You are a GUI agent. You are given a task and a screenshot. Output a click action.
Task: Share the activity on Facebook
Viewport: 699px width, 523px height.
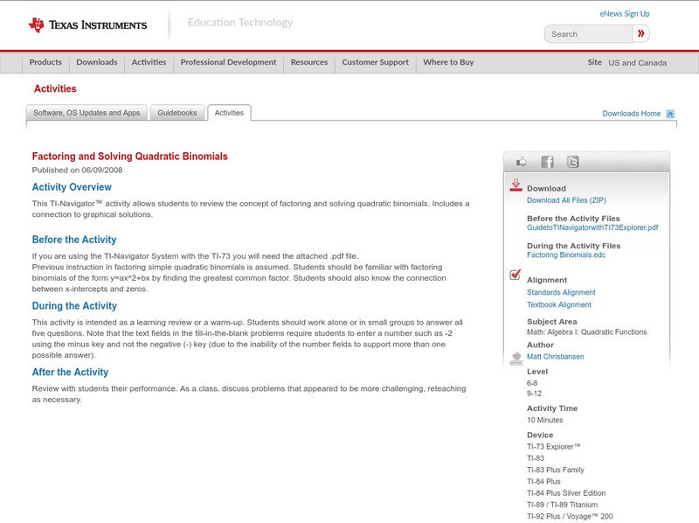pos(547,162)
